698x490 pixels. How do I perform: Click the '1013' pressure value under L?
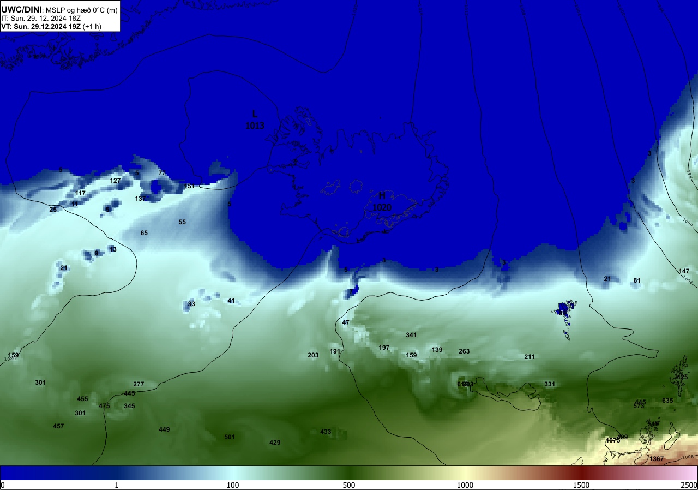pyautogui.click(x=255, y=126)
